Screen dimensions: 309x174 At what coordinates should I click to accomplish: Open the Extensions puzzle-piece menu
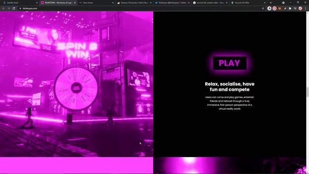pos(290,9)
